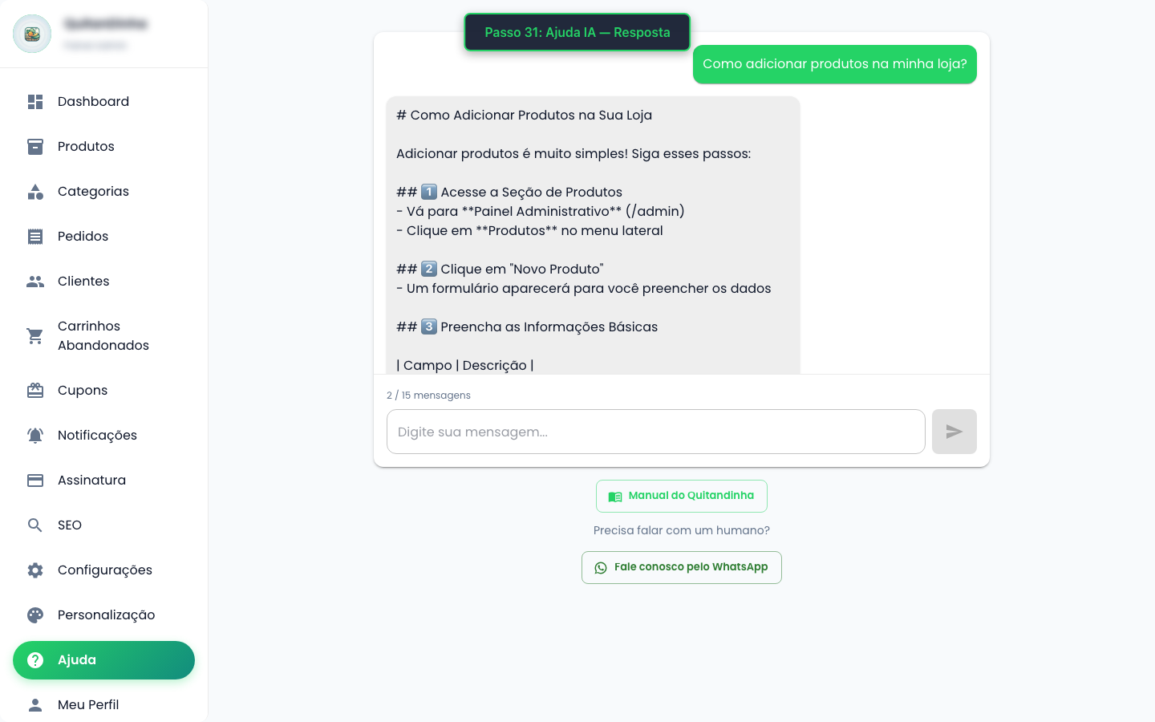The width and height of the screenshot is (1155, 722).
Task: Click the Personalização palette icon
Action: coord(35,615)
